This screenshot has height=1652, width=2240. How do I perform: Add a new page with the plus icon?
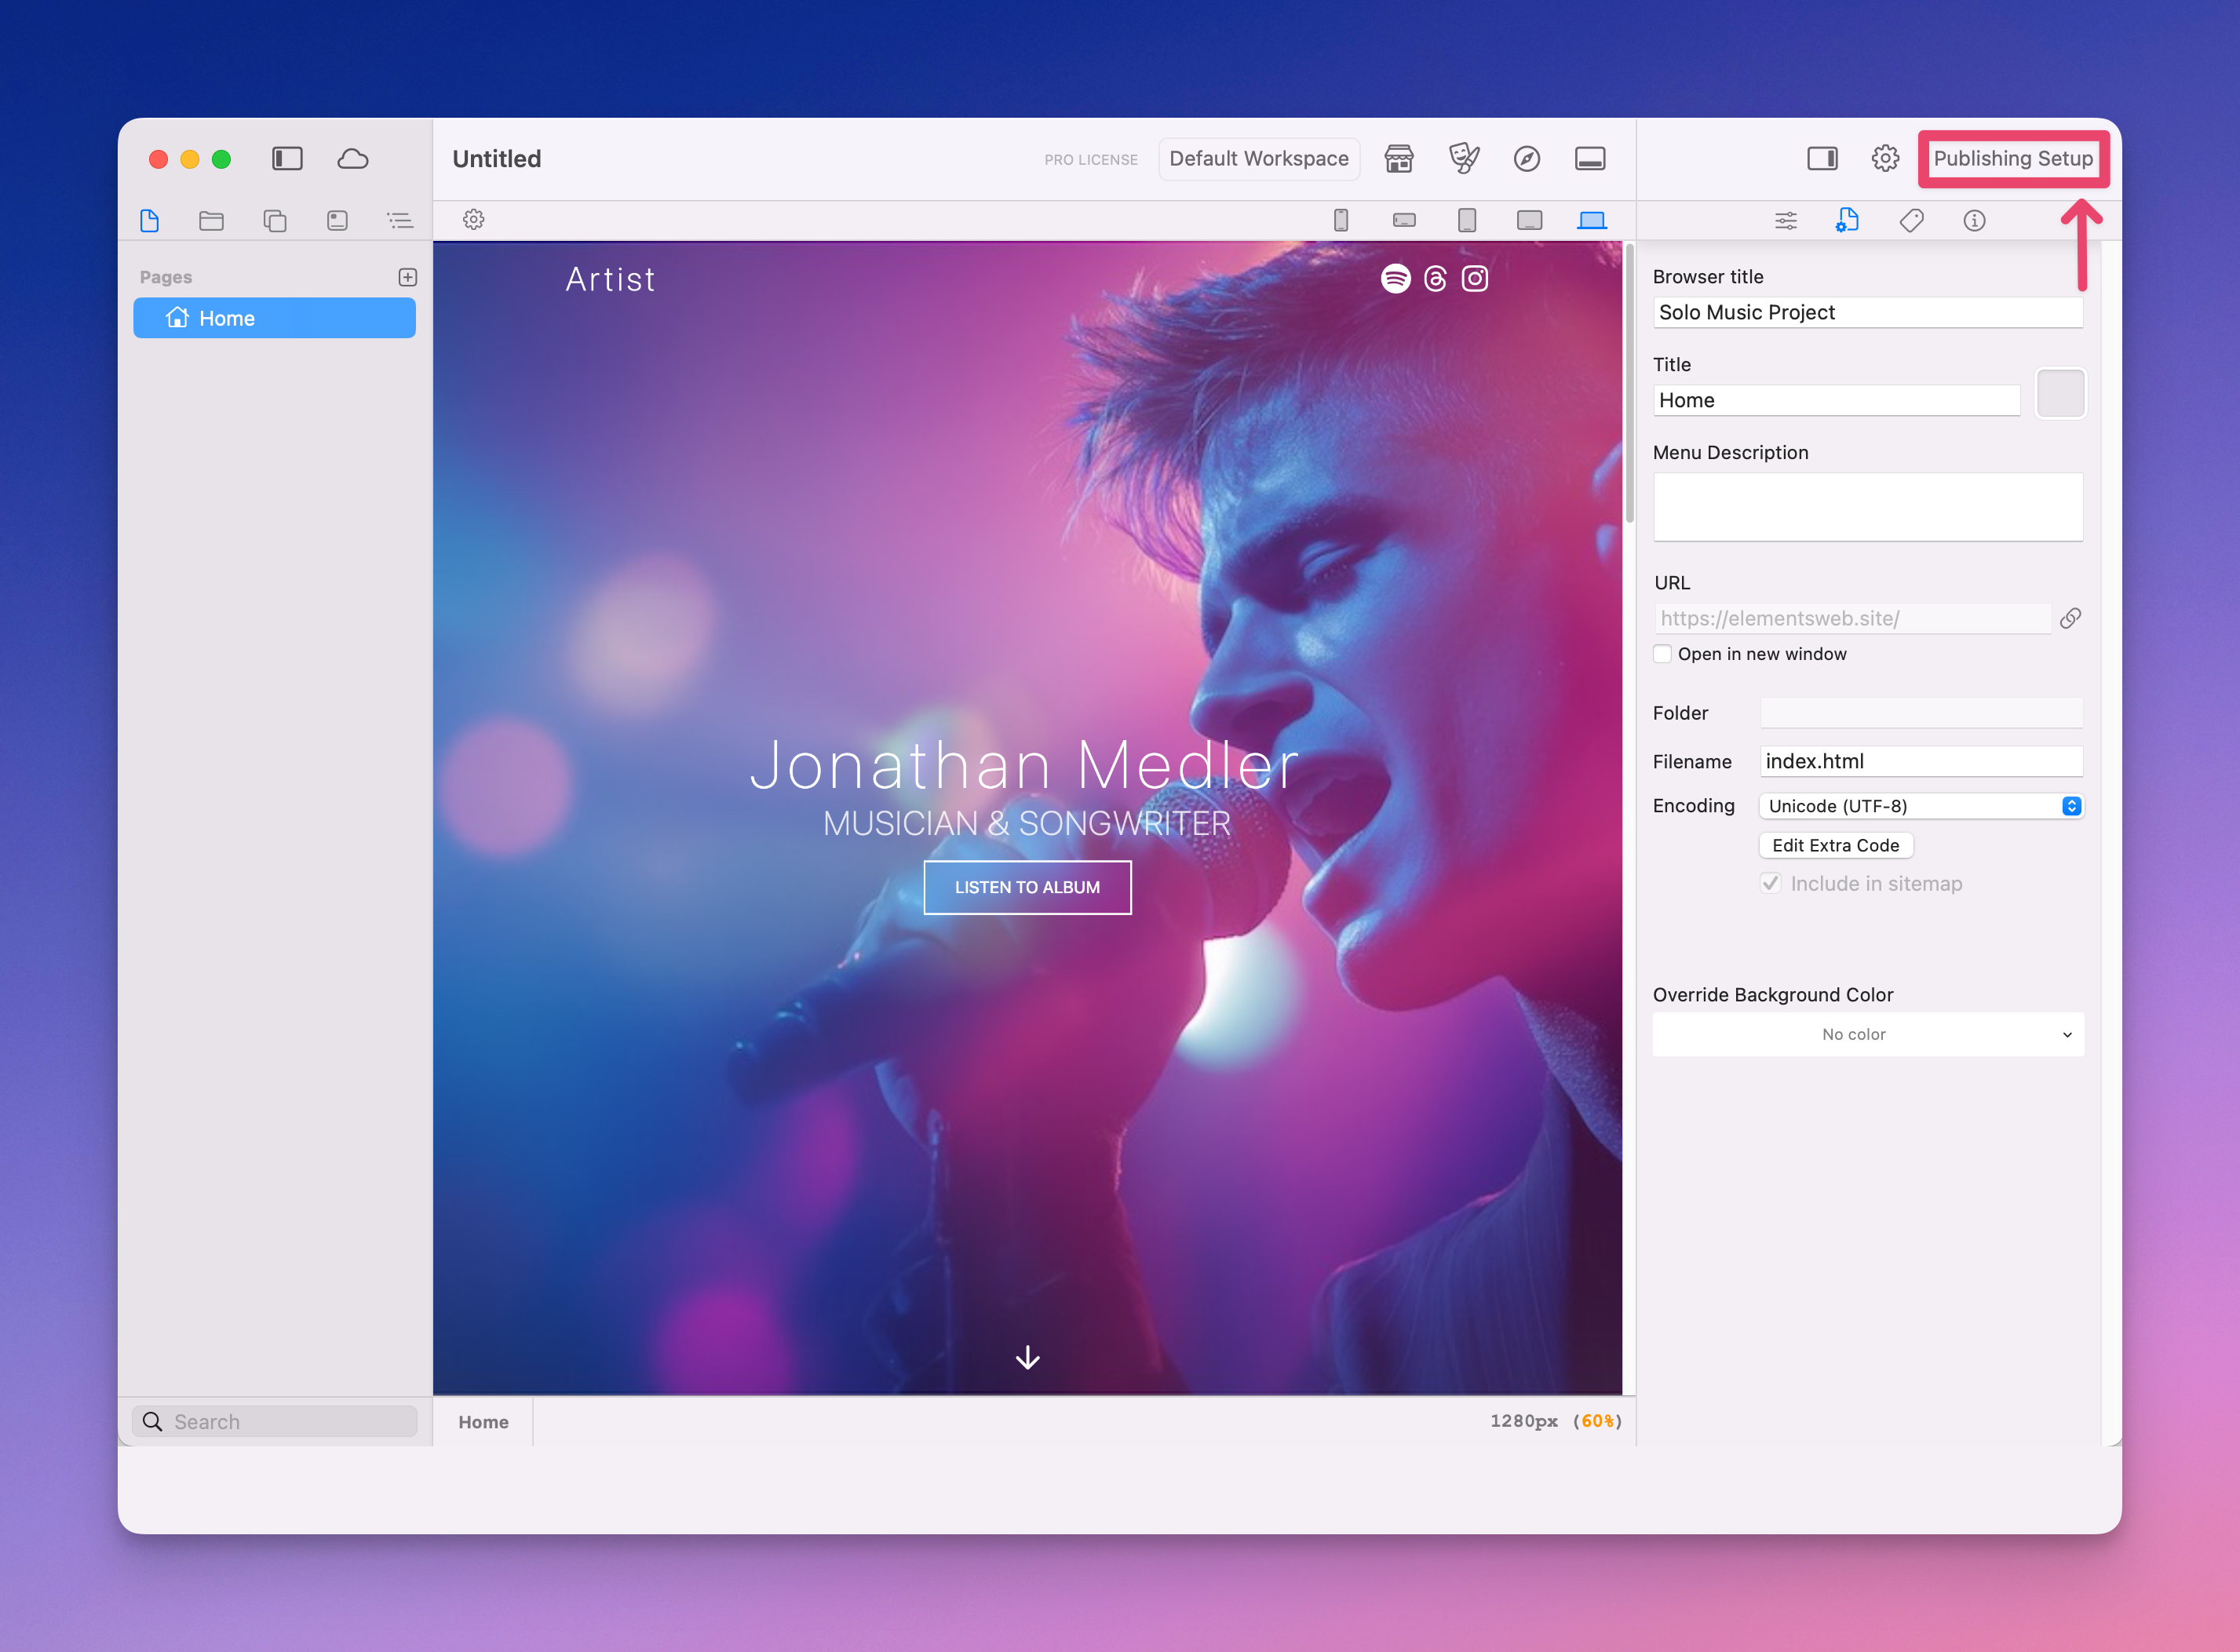[407, 277]
